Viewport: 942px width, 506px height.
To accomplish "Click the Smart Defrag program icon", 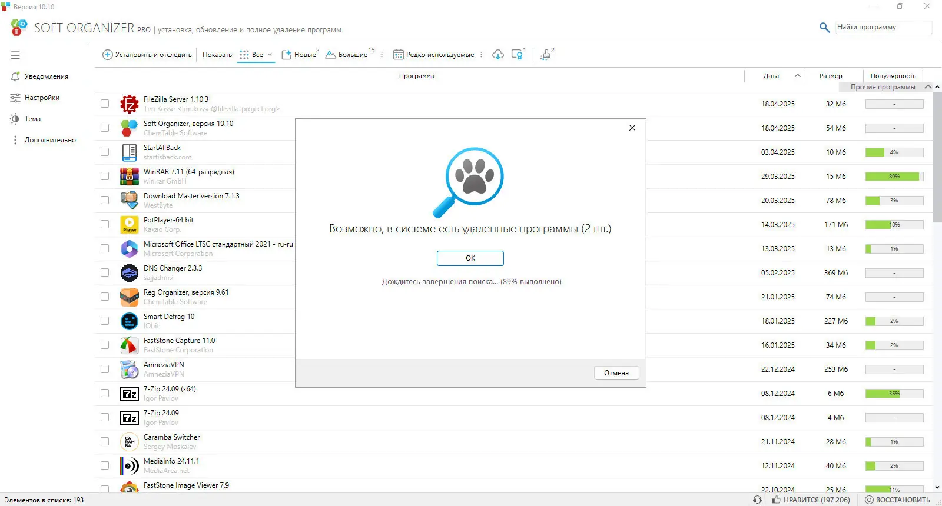I will tap(130, 321).
